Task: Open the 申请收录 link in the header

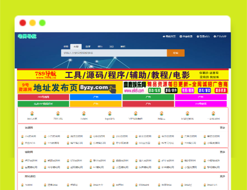Action: coord(187,36)
